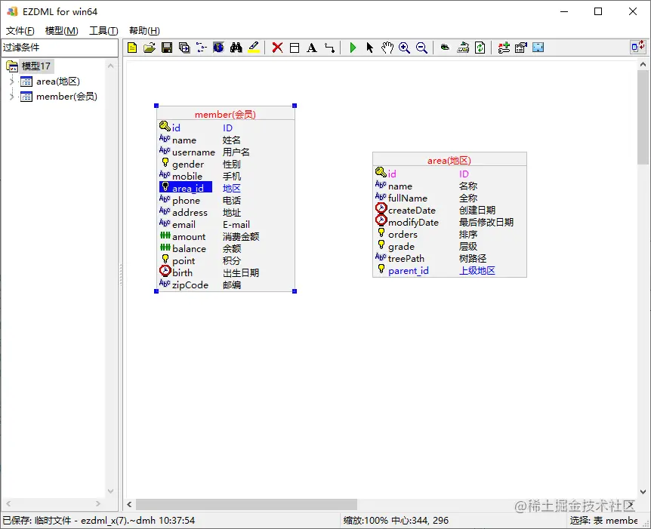The image size is (651, 529).
Task: Add a new table with the table icon
Action: (295, 48)
